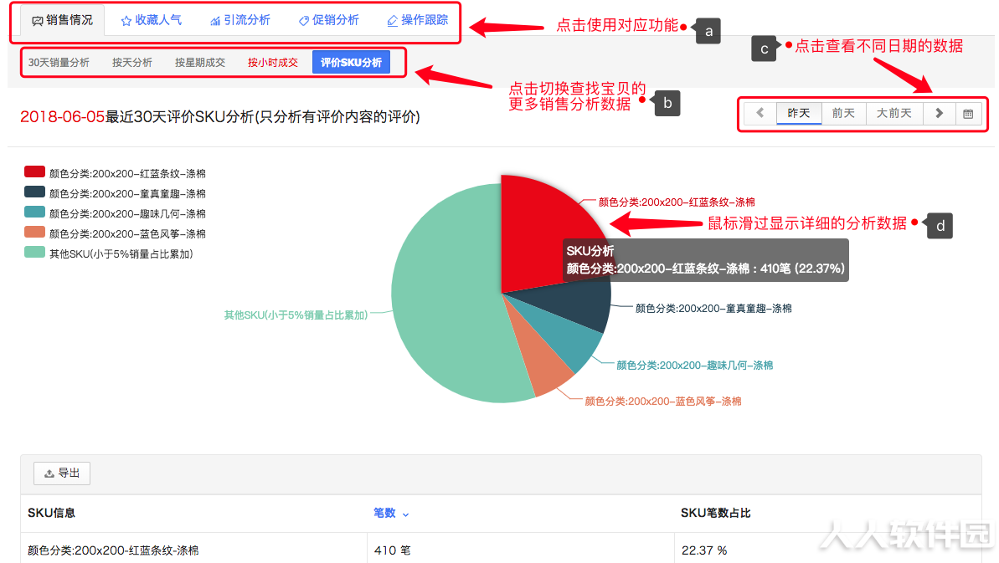Click legend text 颜色分类:200x200-趣味几何-涤棉

click(127, 214)
